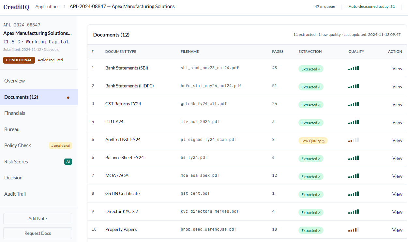The height and width of the screenshot is (242, 408).
Task: Click Extracted badge for Balance Sheet FY24
Action: [x=311, y=159]
